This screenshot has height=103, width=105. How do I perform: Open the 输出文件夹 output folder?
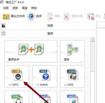point(14,16)
